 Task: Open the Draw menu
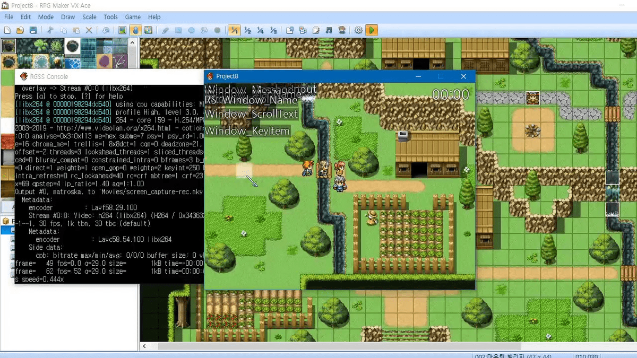click(x=68, y=17)
